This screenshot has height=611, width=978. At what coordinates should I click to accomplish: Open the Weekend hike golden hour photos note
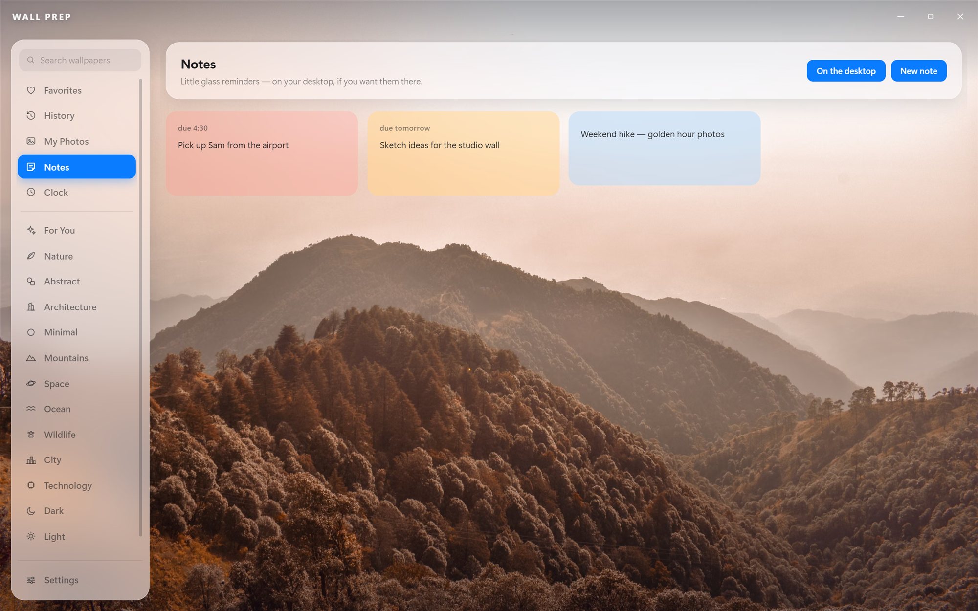click(665, 148)
